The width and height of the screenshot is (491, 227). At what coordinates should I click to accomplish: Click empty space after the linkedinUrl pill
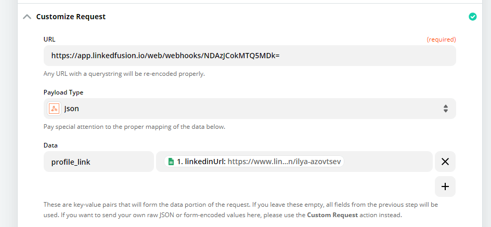[x=389, y=162]
